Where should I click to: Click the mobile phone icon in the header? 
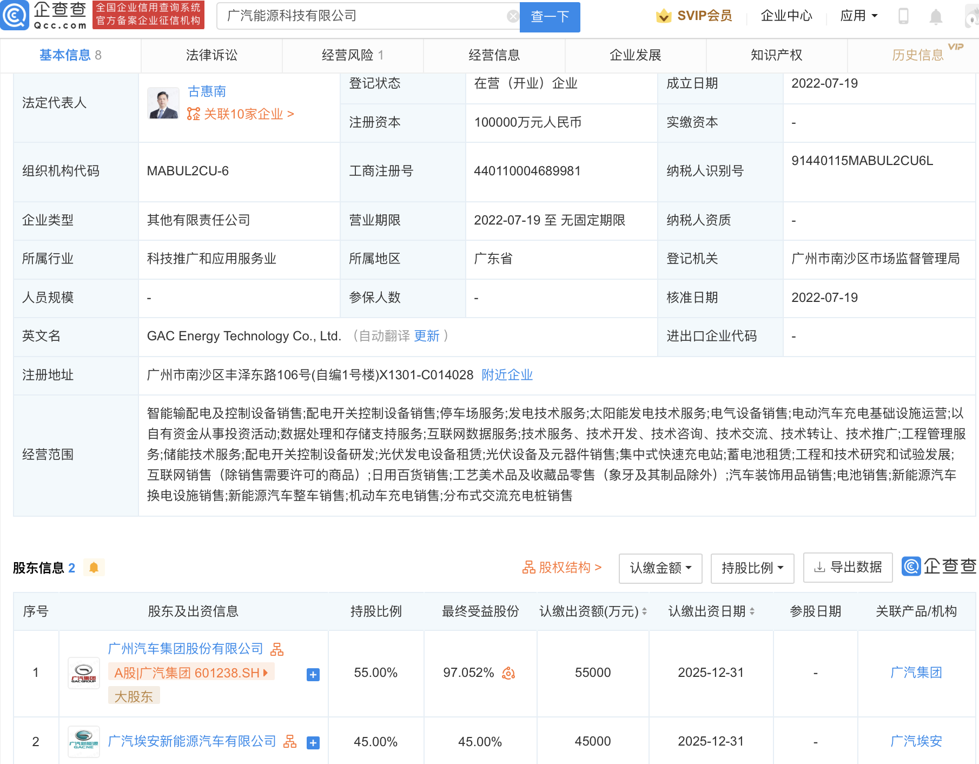click(902, 16)
